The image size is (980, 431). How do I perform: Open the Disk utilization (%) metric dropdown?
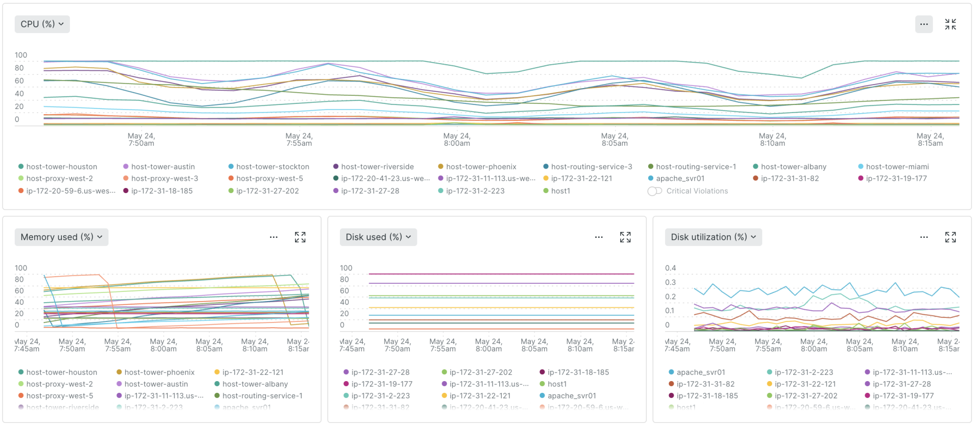tap(713, 237)
